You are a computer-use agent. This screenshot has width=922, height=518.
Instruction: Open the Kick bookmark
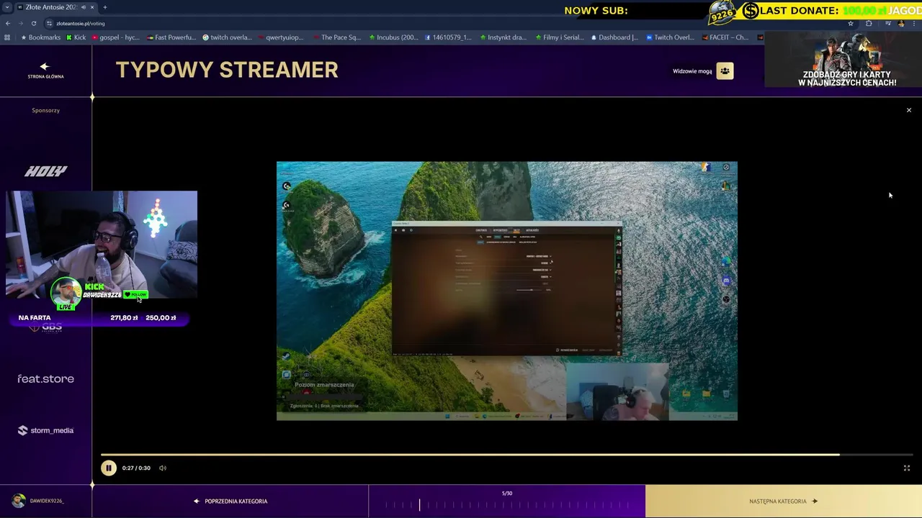pos(75,37)
